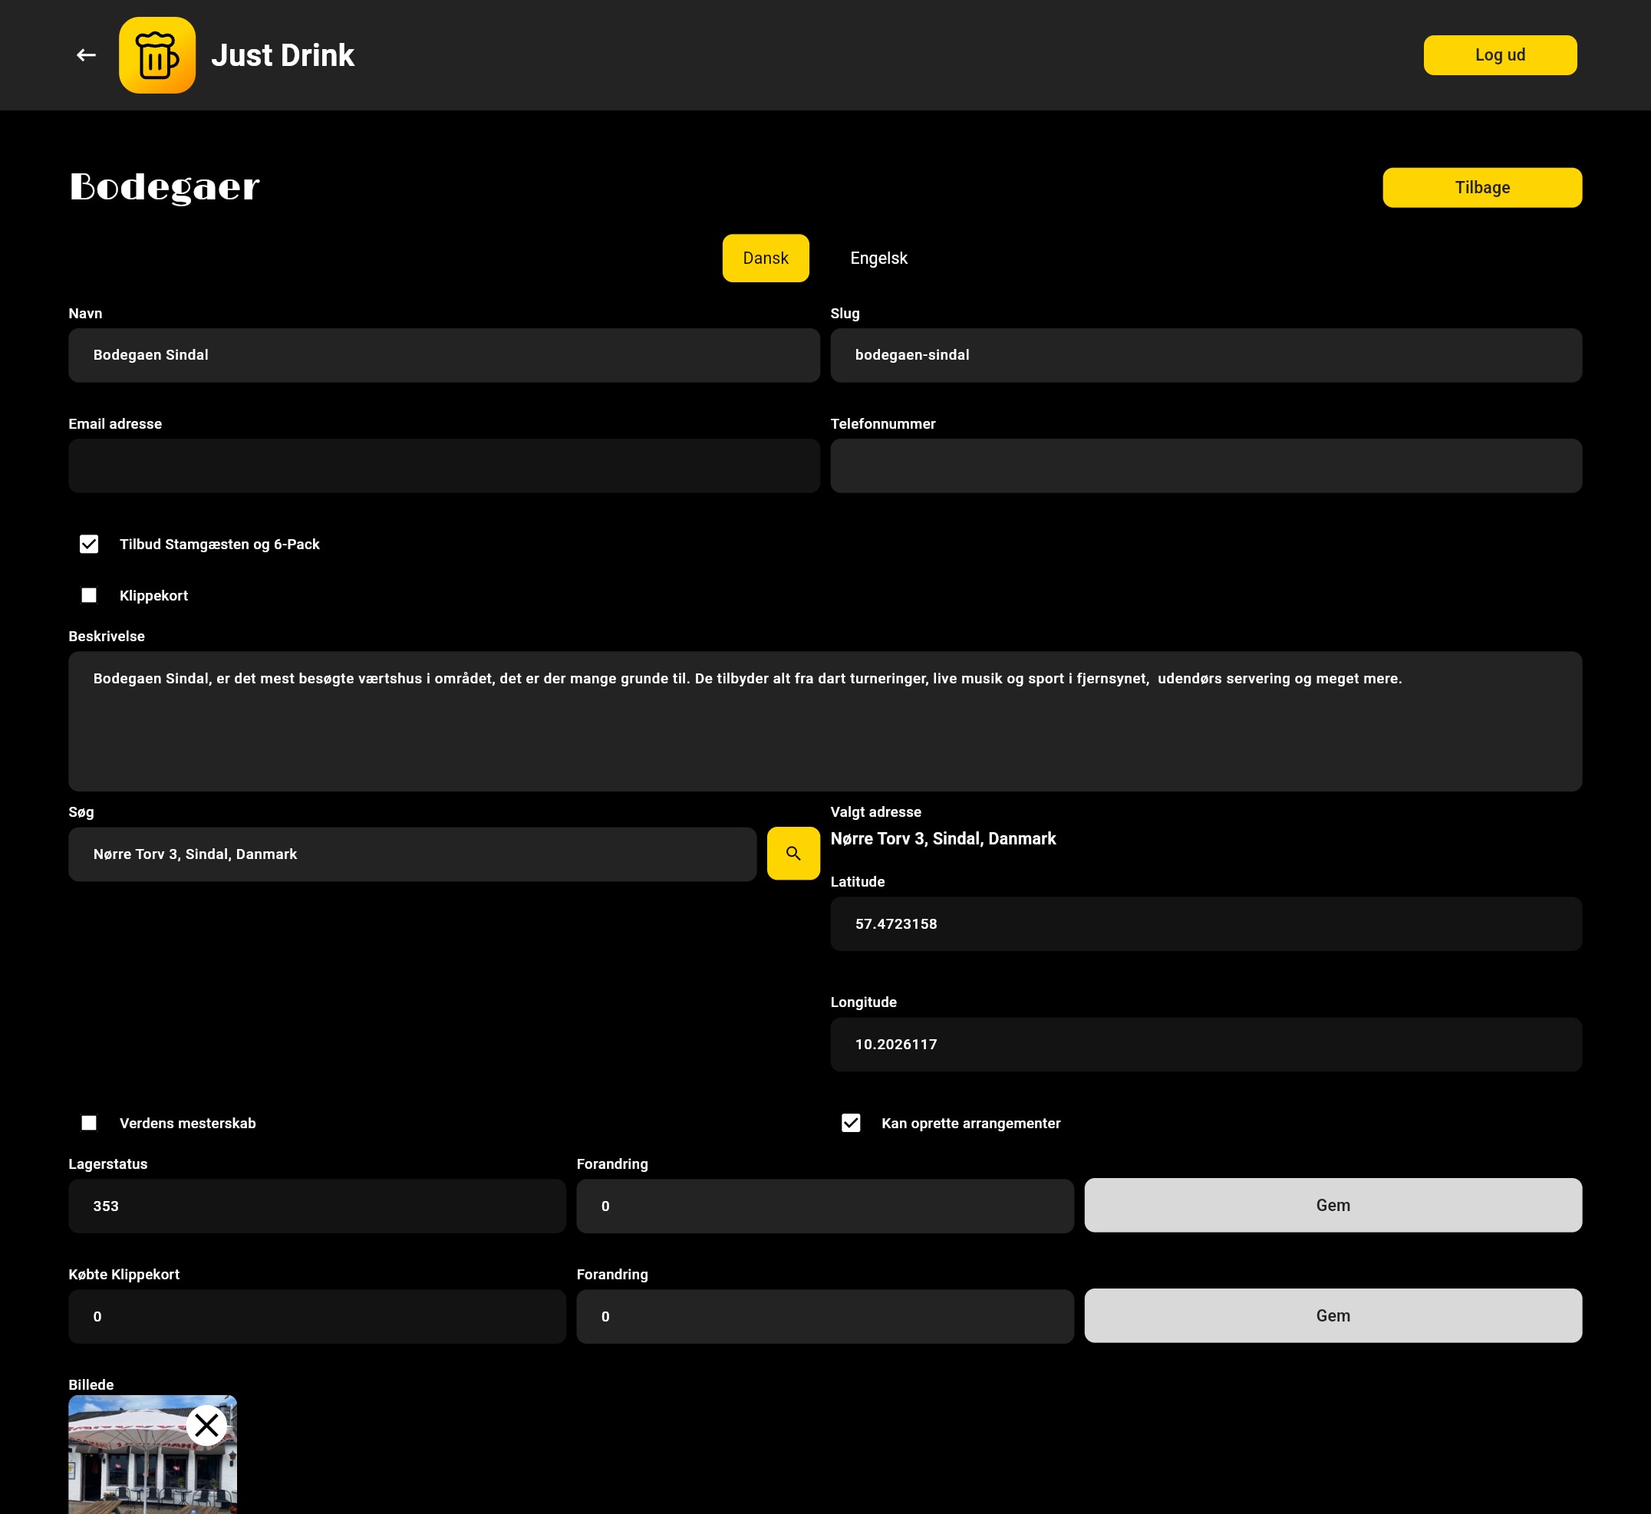Focus the Navn input field
The width and height of the screenshot is (1651, 1514).
pyautogui.click(x=443, y=355)
